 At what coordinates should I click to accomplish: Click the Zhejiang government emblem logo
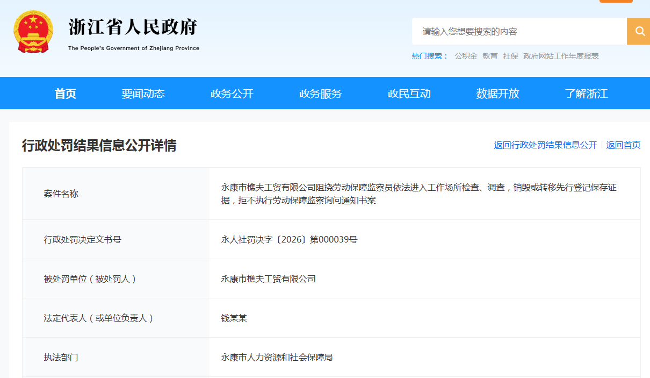(x=33, y=32)
